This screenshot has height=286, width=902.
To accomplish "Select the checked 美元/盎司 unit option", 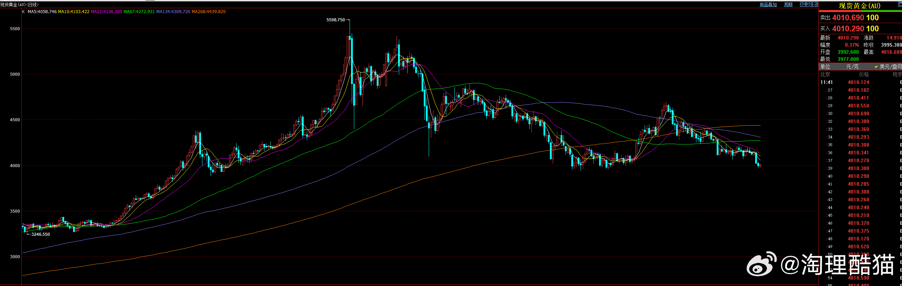I will (x=888, y=67).
